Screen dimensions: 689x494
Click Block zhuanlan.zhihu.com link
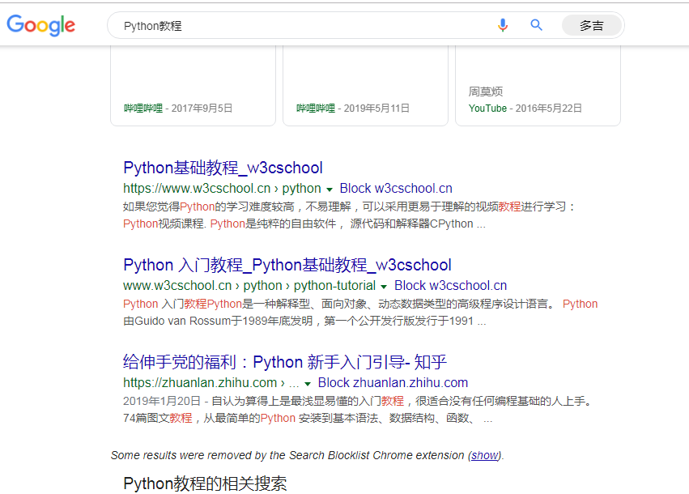(x=393, y=383)
